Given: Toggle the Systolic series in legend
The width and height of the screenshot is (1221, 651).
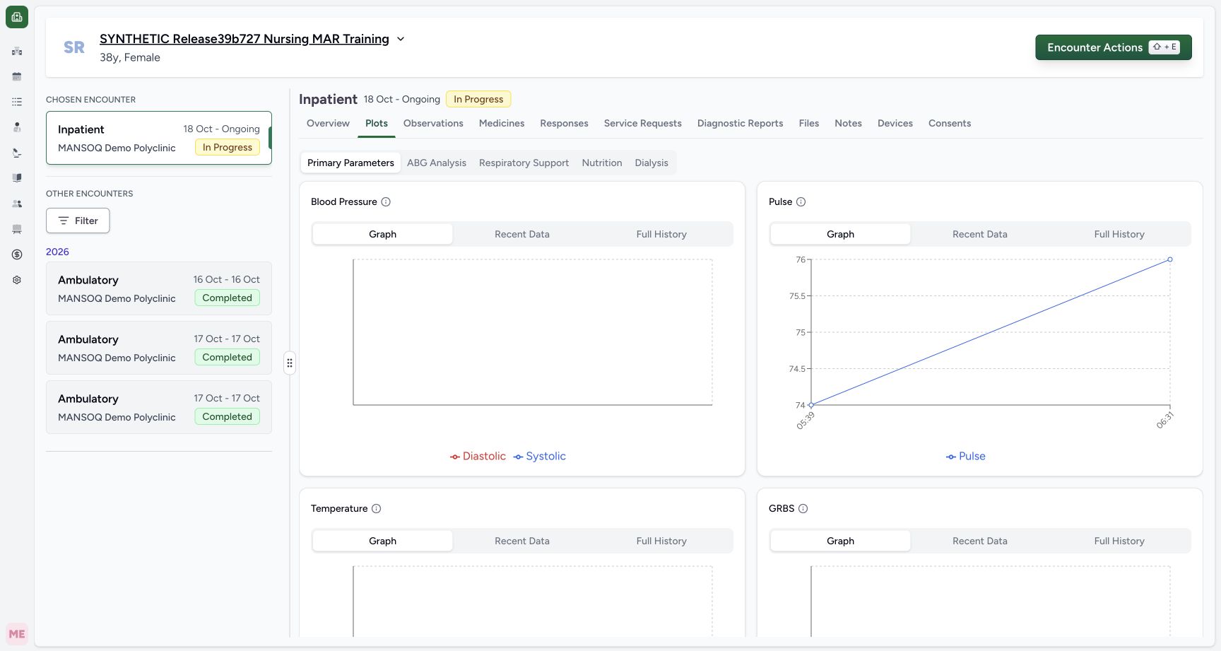Looking at the screenshot, I should click(x=540, y=456).
